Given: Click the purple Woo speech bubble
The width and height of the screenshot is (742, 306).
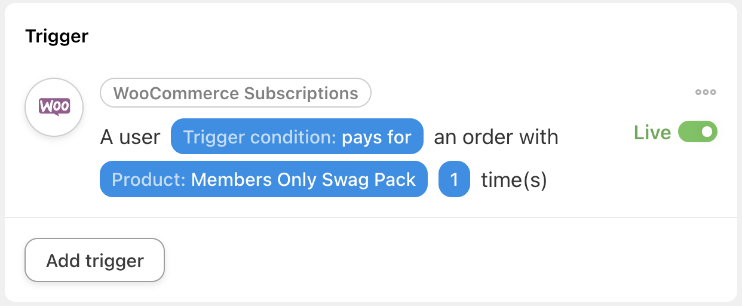Looking at the screenshot, I should tap(54, 107).
